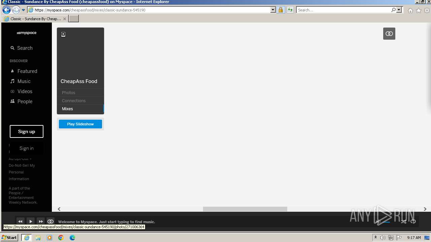Click the player fast-forward button

tap(41, 221)
